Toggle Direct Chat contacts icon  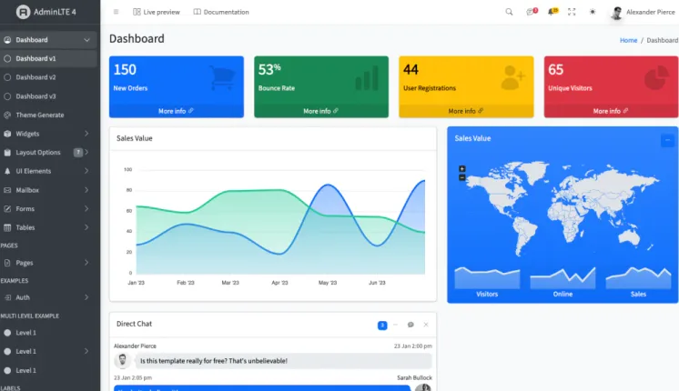pyautogui.click(x=410, y=325)
